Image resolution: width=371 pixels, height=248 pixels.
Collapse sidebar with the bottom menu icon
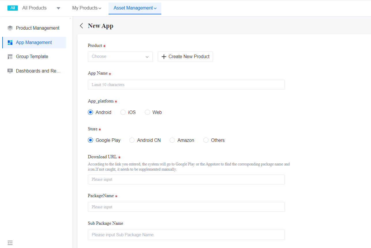10,243
